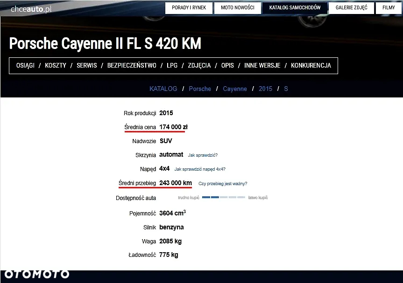This screenshot has height=283, width=403.
Task: Click the Pojemność label
Action: coord(142,214)
